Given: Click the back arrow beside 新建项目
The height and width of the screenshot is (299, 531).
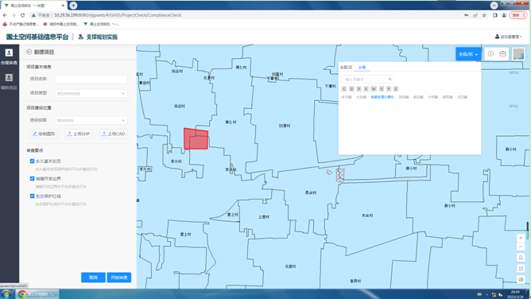Looking at the screenshot, I should coord(29,52).
